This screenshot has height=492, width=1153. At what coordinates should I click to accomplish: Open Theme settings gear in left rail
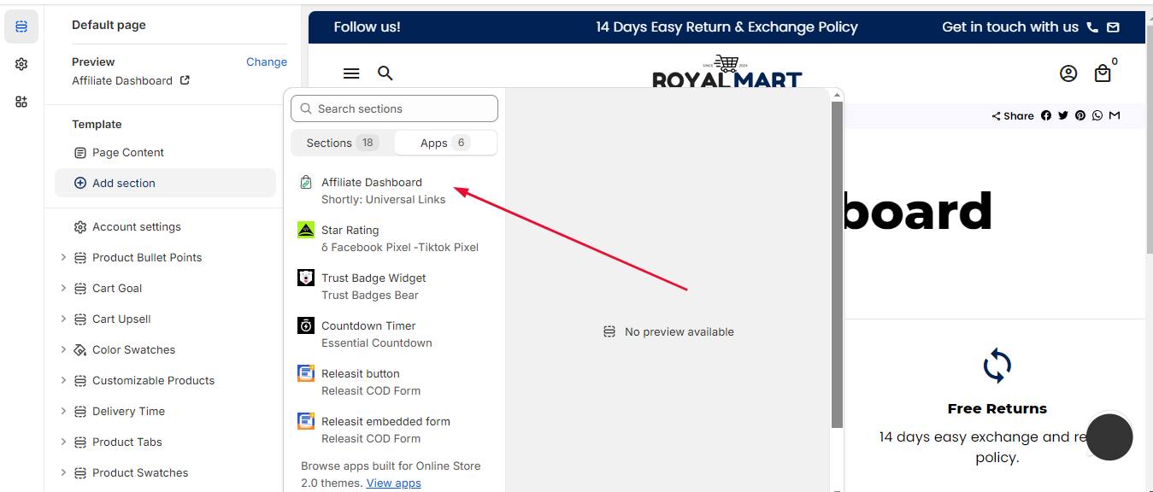[x=21, y=64]
